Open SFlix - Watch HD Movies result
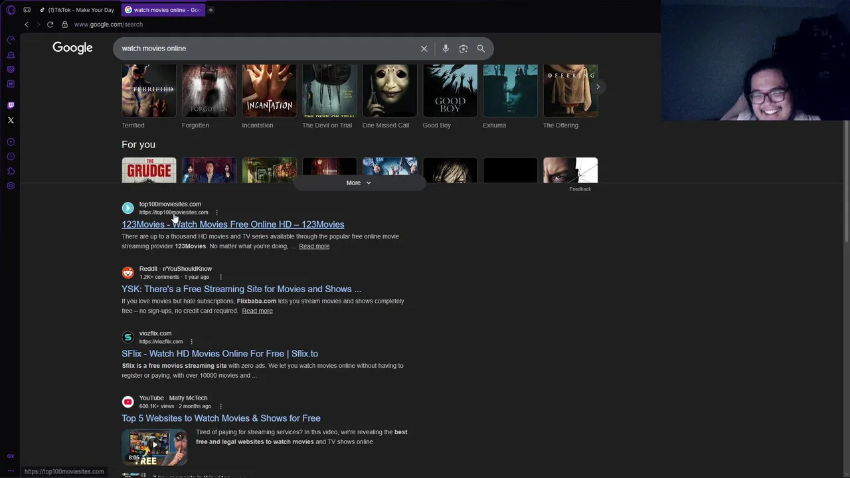Screen dimensions: 850x478 (x=220, y=354)
